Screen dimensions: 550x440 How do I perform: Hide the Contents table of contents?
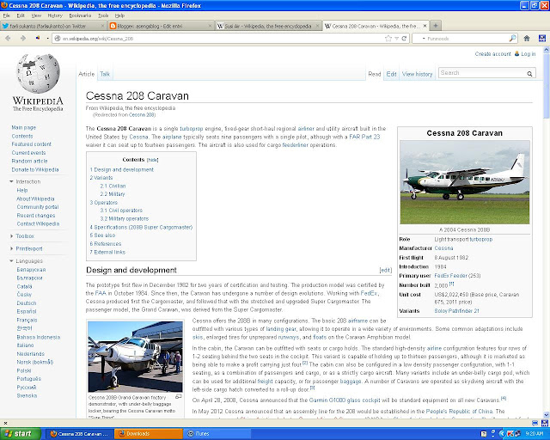point(153,160)
